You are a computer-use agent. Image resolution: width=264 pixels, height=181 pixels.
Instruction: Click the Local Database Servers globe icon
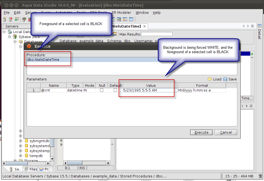click(10, 32)
